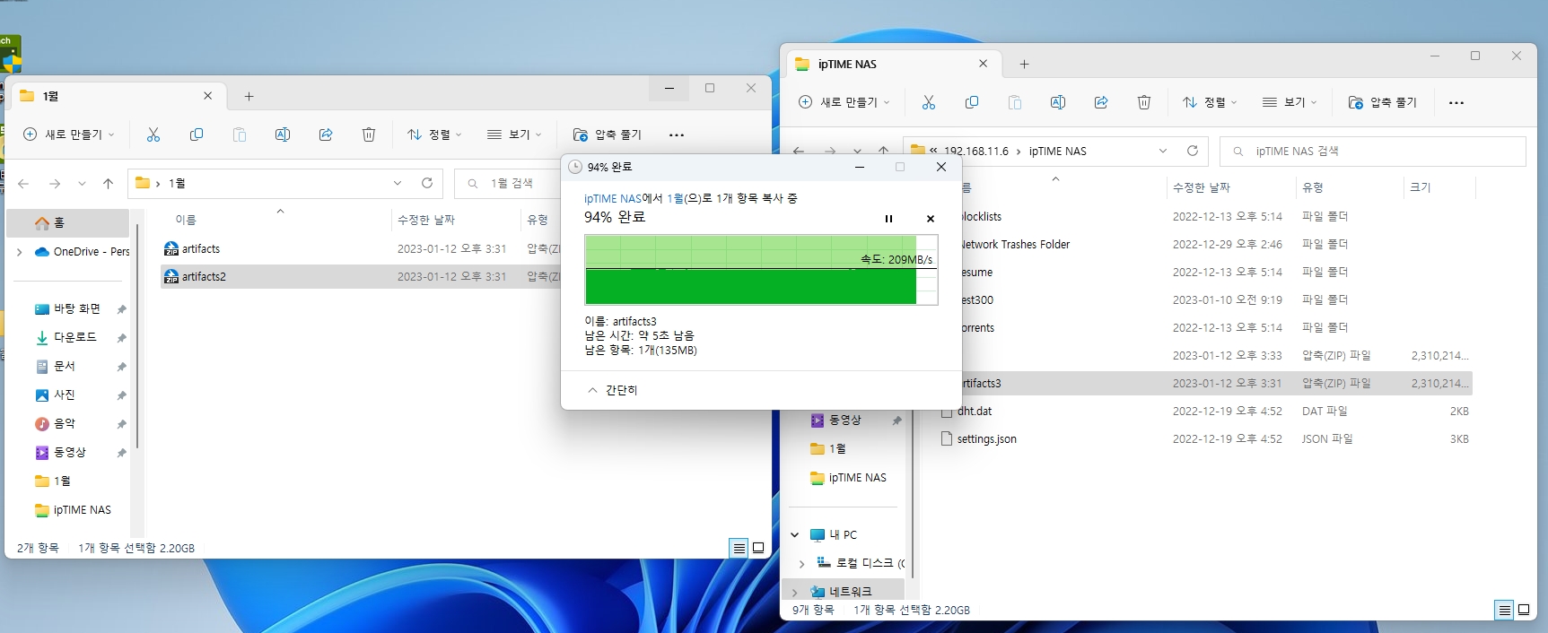Screen dimensions: 1548x633
Task: Click Rename icon in ipTIME NAS window
Action: point(1058,102)
